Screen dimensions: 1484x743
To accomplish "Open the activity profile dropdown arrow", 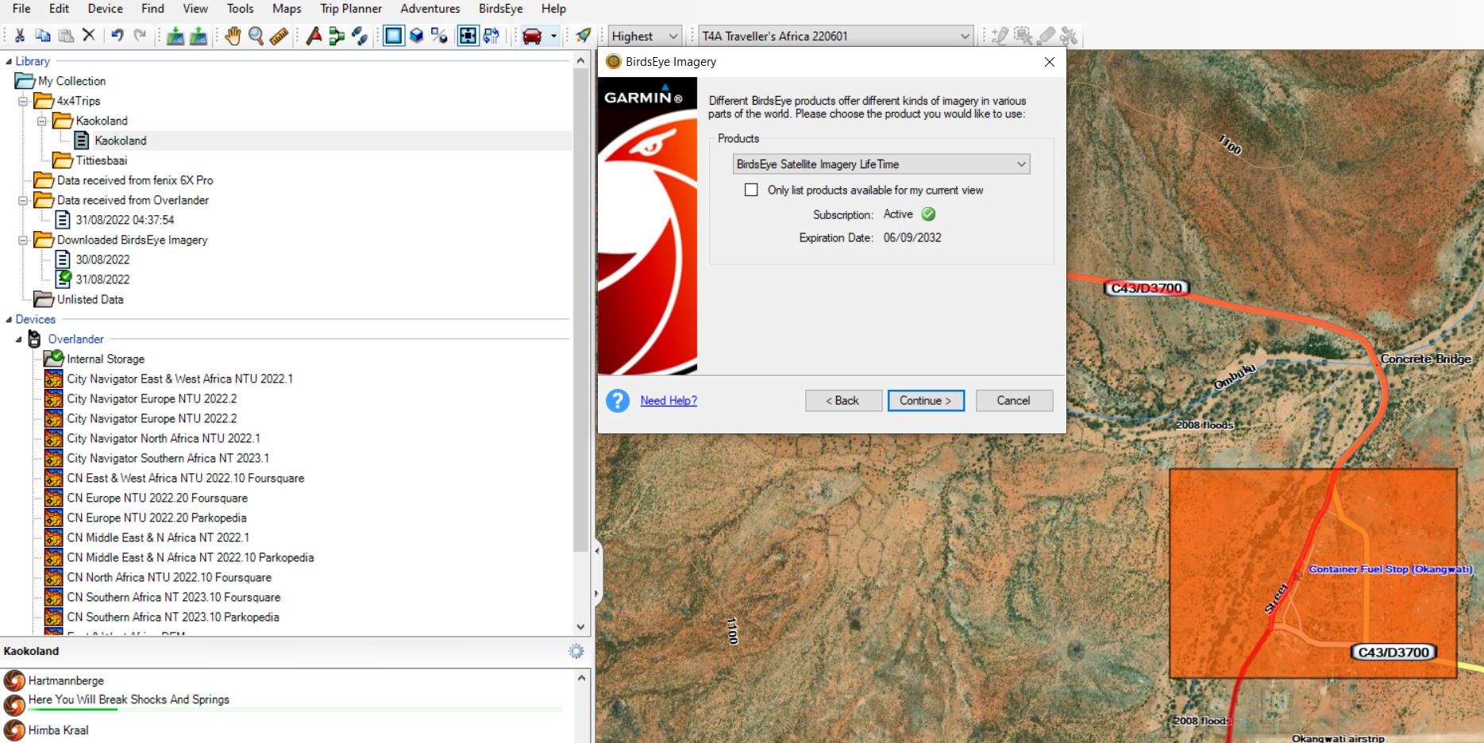I will click(x=553, y=36).
